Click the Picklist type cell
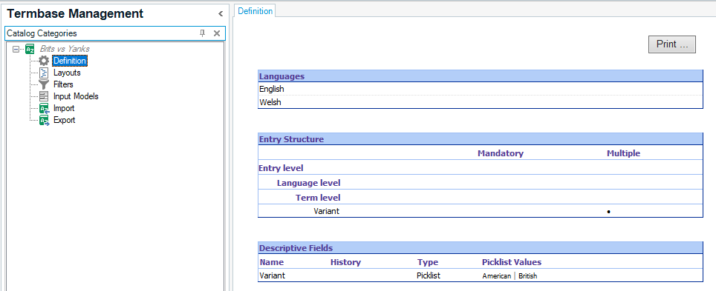 [x=429, y=275]
